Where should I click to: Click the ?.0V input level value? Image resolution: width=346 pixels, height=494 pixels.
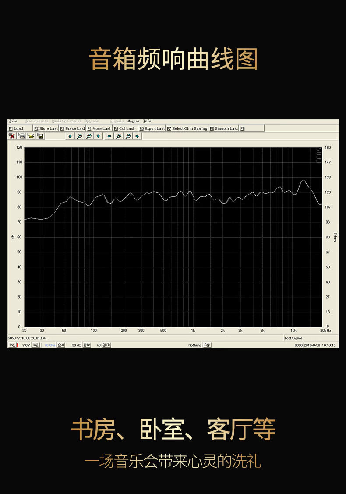click(x=26, y=345)
